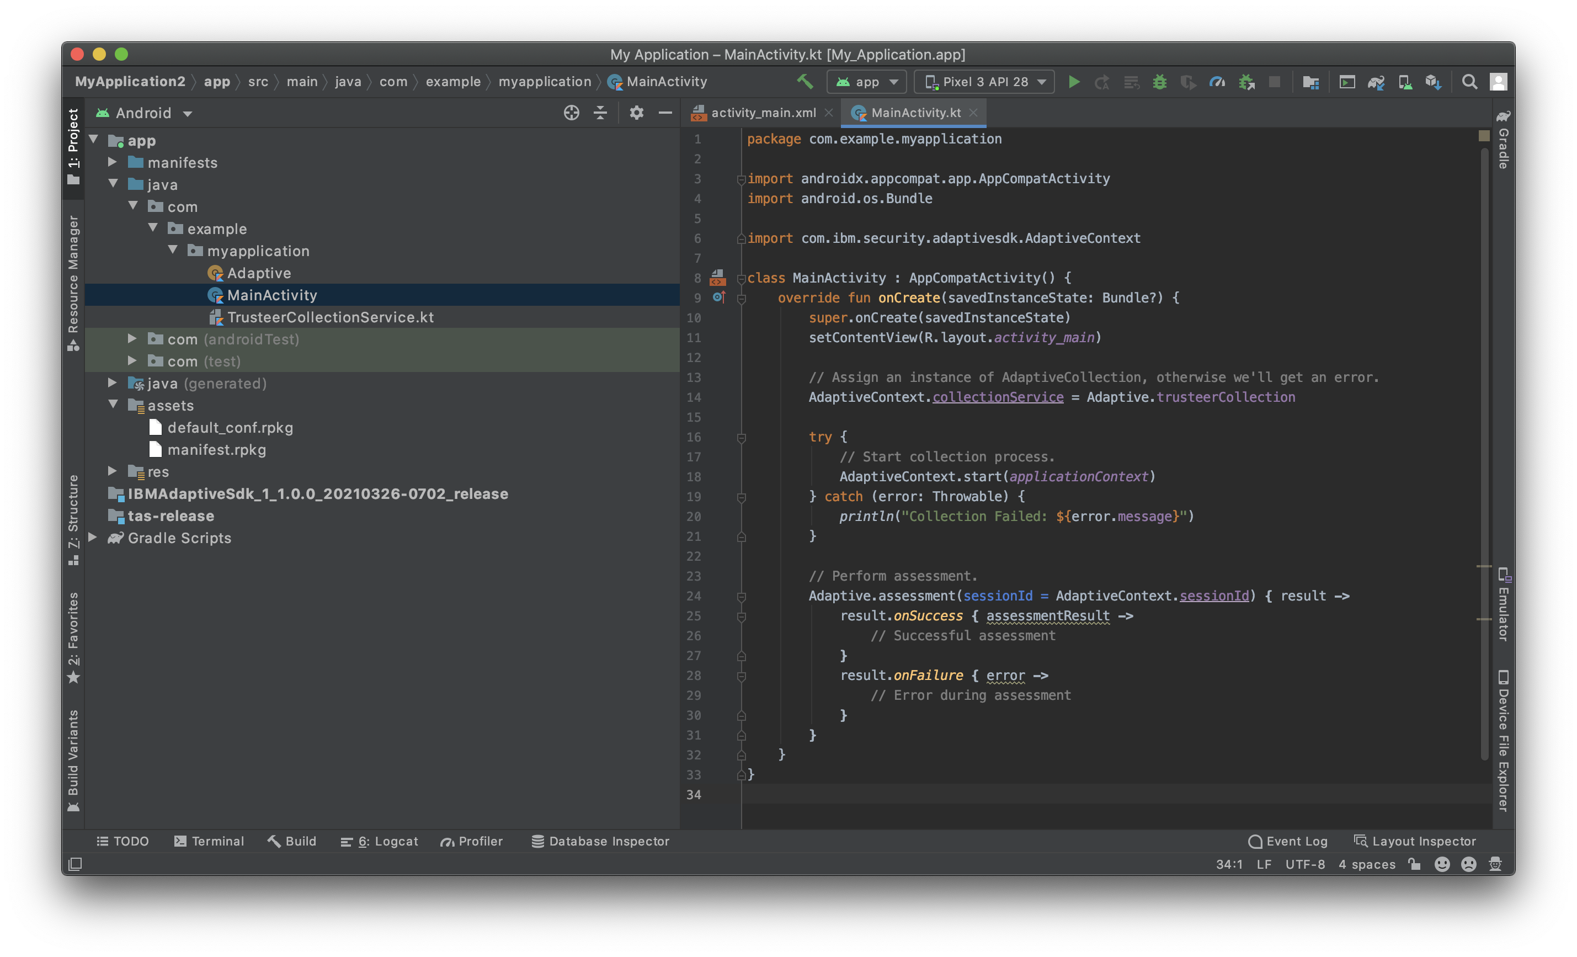Open AVD Manager icon in toolbar
1577x957 pixels.
click(1405, 82)
